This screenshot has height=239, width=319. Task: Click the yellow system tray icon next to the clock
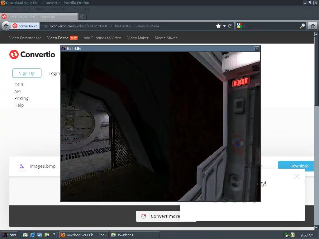[293, 235]
